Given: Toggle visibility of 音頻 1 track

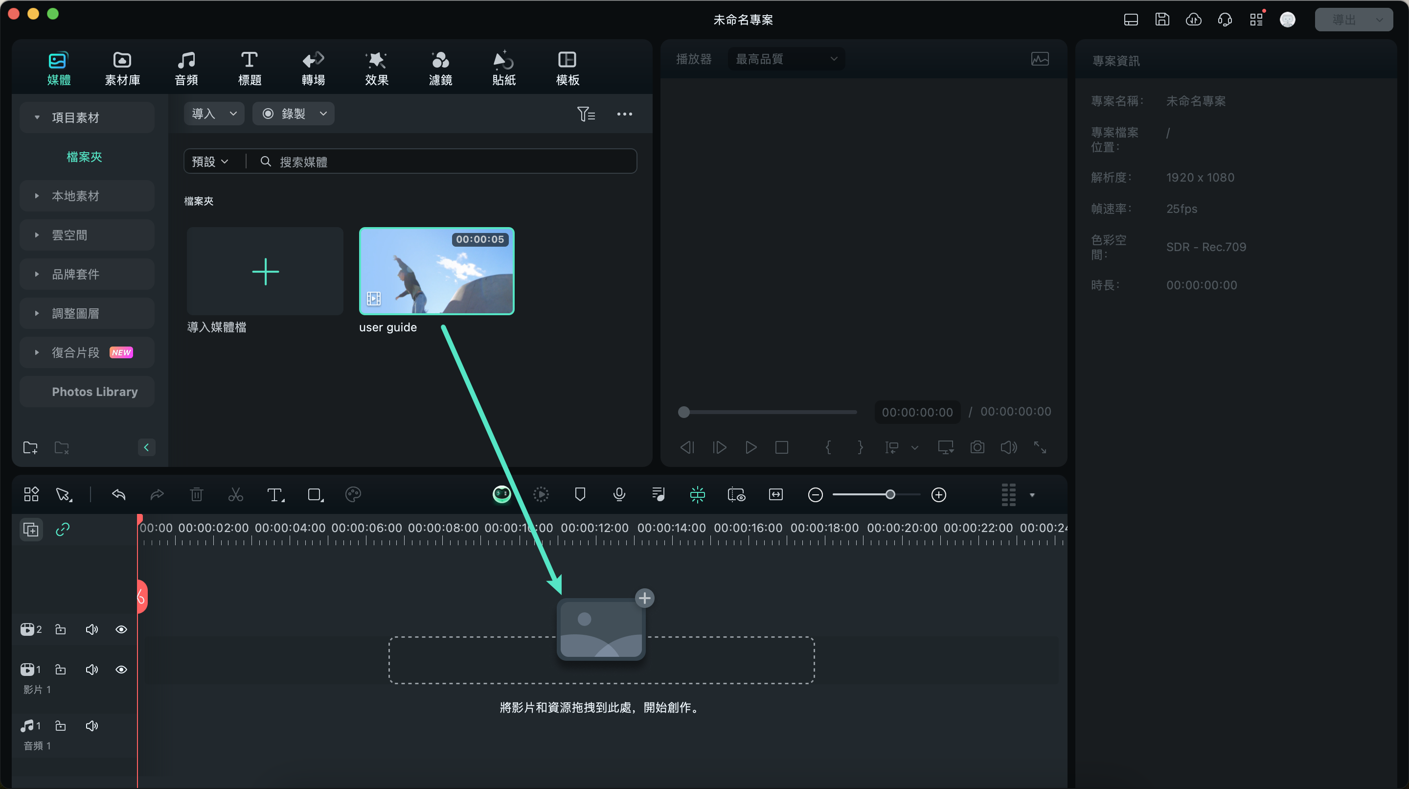Looking at the screenshot, I should [x=91, y=725].
